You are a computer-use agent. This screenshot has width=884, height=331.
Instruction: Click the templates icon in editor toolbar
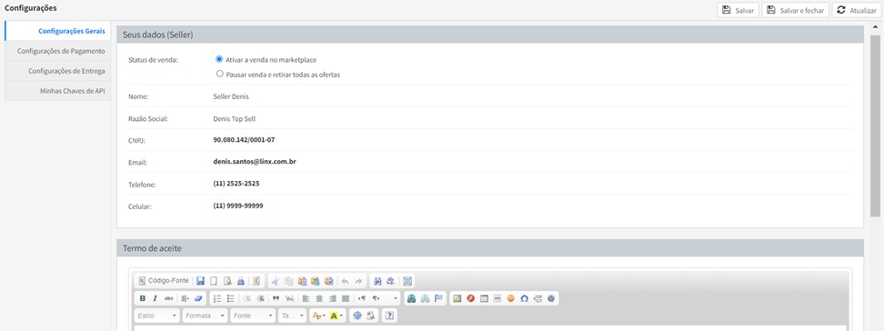point(256,281)
